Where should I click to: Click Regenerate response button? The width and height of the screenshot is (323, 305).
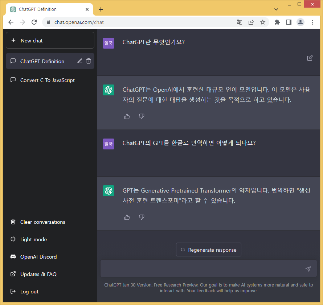click(208, 250)
